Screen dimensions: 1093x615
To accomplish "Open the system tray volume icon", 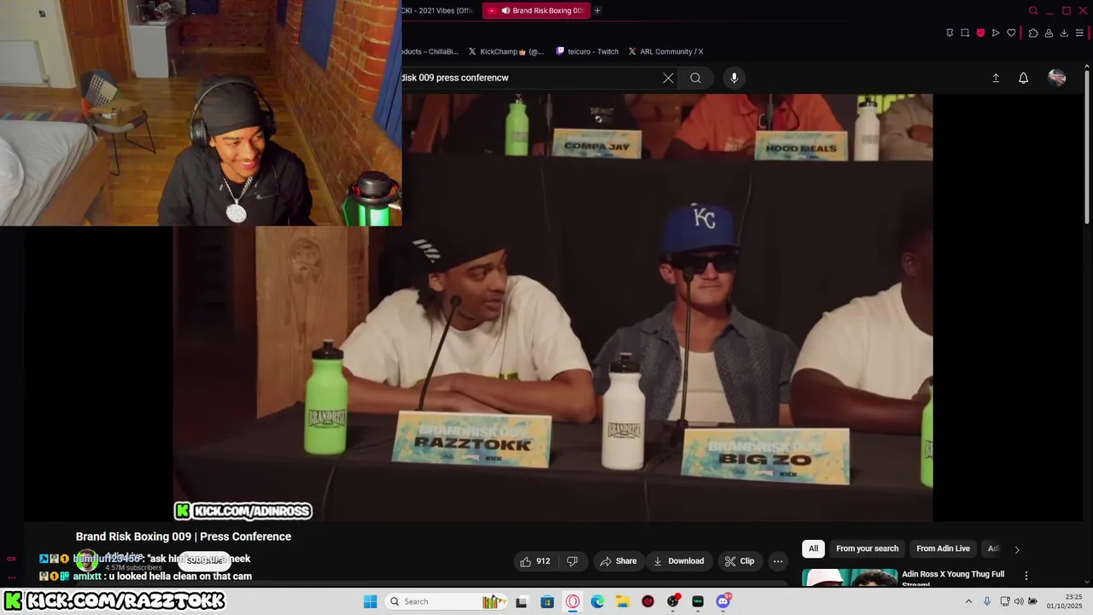I will pos(1019,601).
